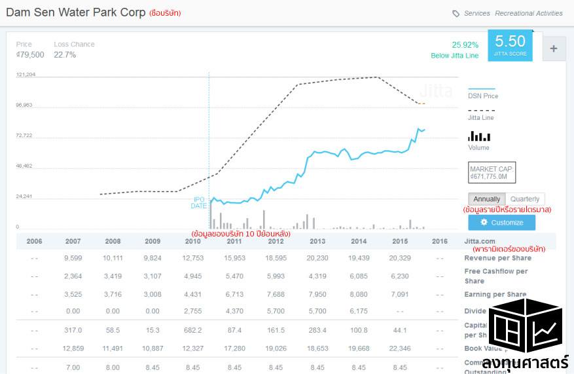Select the 2010 column header

point(193,241)
